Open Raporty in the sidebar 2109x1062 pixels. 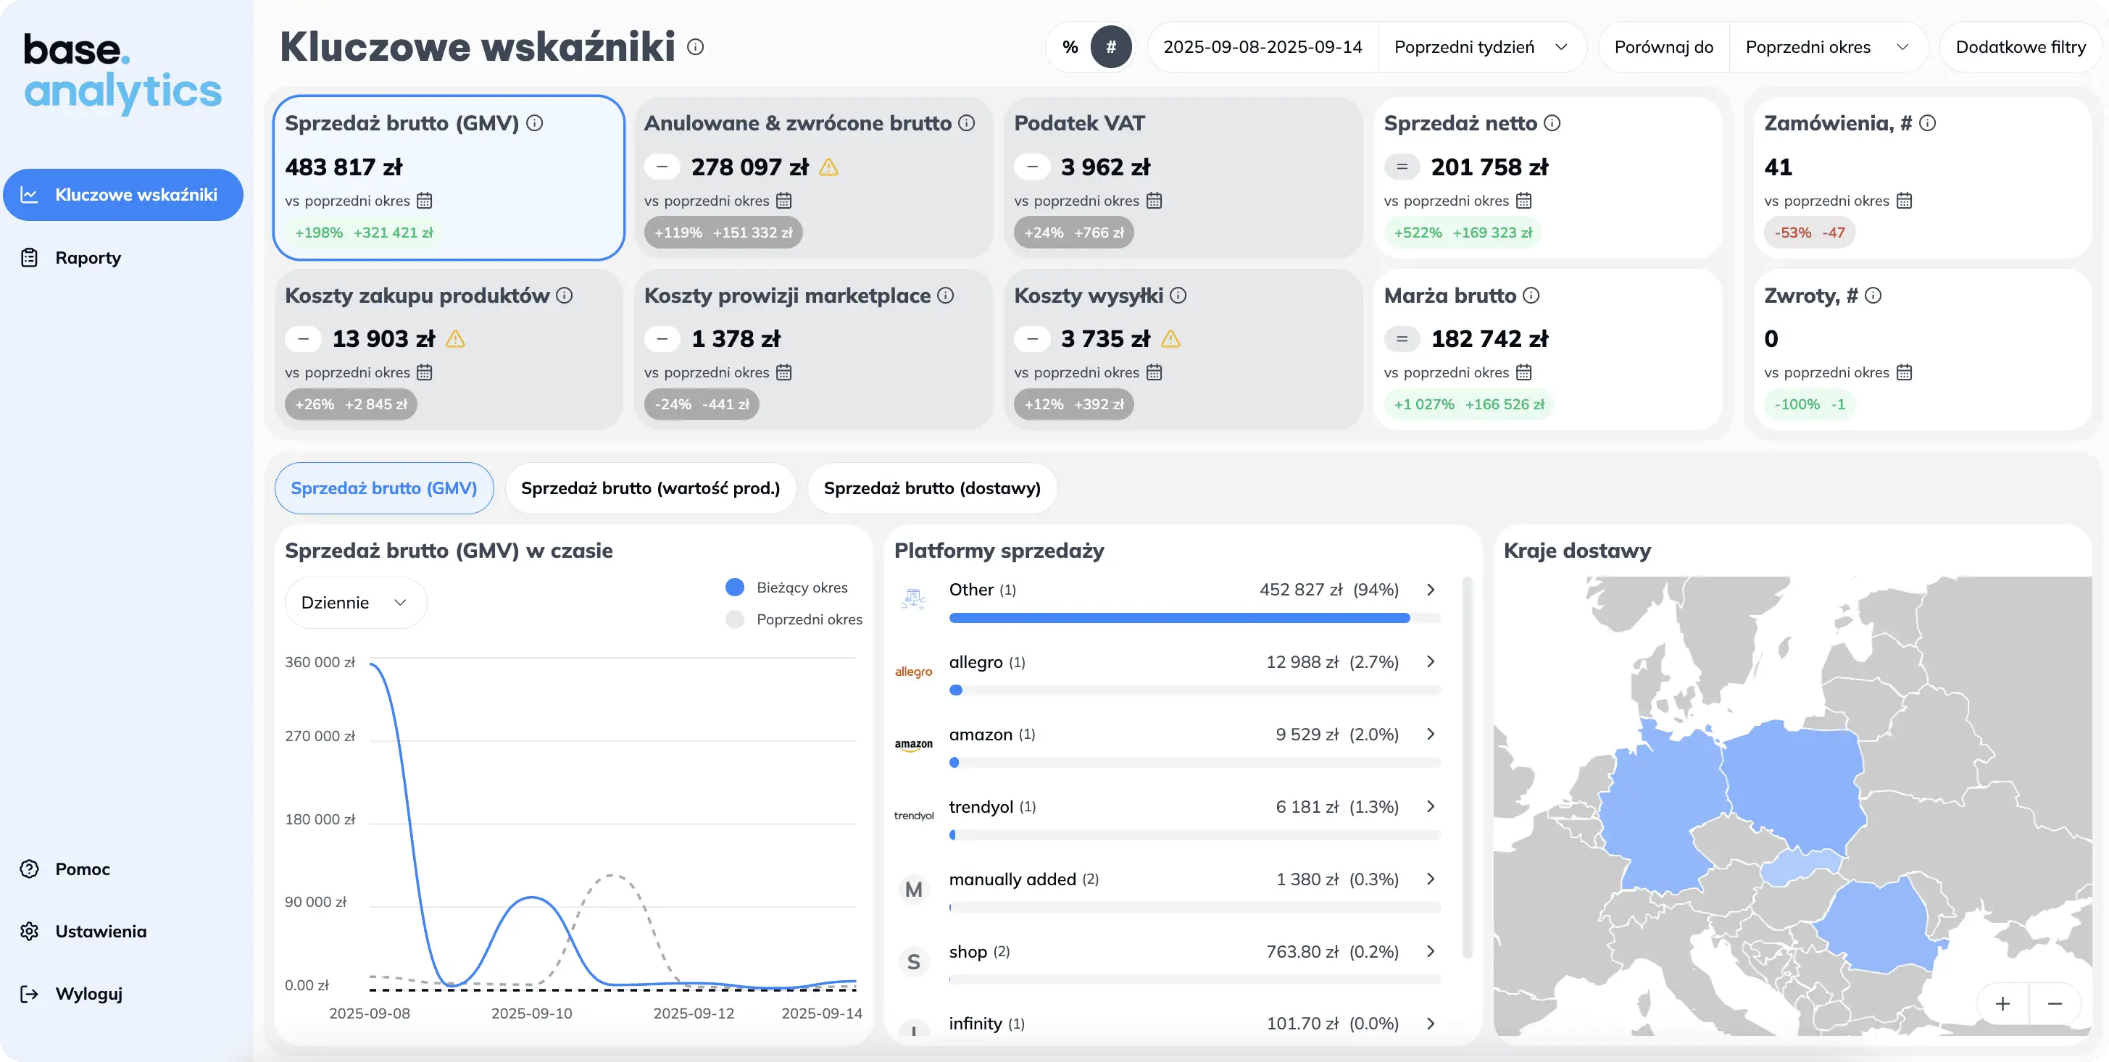[x=88, y=258]
